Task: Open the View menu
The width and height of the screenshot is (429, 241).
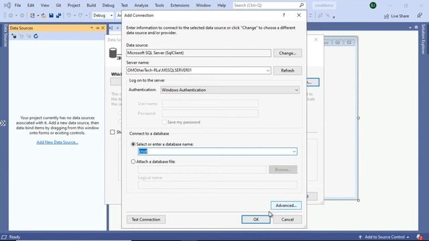Action: (45, 5)
